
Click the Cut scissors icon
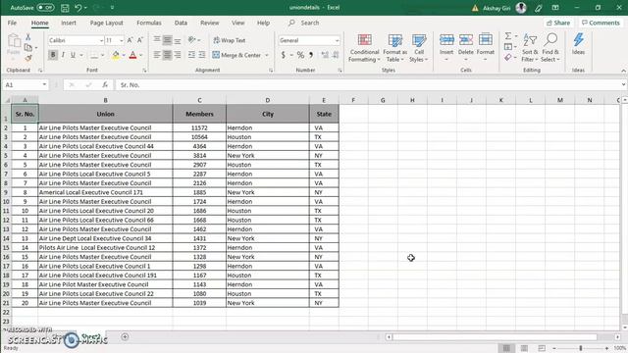click(x=28, y=37)
